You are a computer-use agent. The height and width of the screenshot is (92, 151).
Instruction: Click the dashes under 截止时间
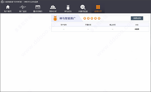pos(112,29)
